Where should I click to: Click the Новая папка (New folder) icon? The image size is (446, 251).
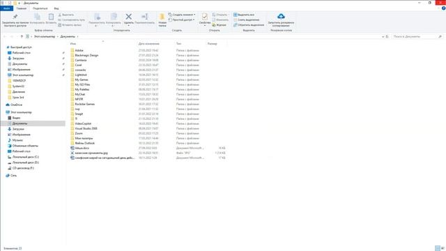pos(162,17)
